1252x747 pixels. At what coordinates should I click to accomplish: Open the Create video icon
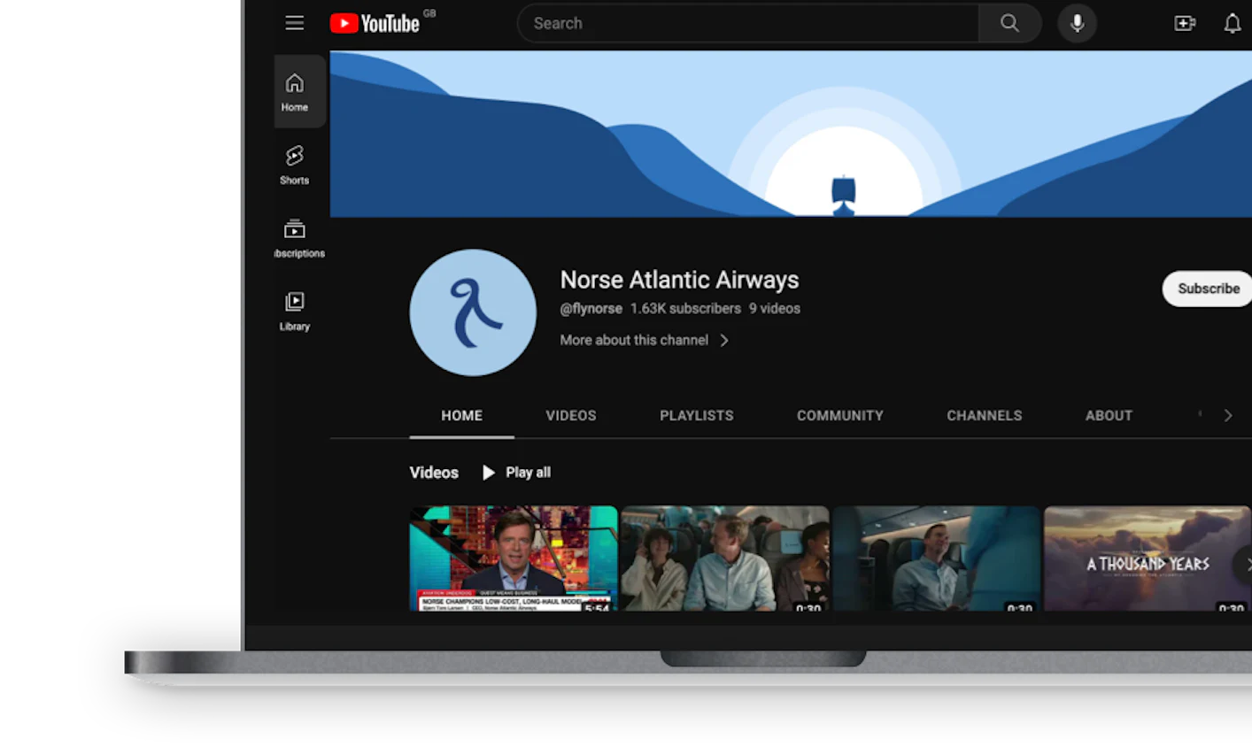coord(1185,23)
